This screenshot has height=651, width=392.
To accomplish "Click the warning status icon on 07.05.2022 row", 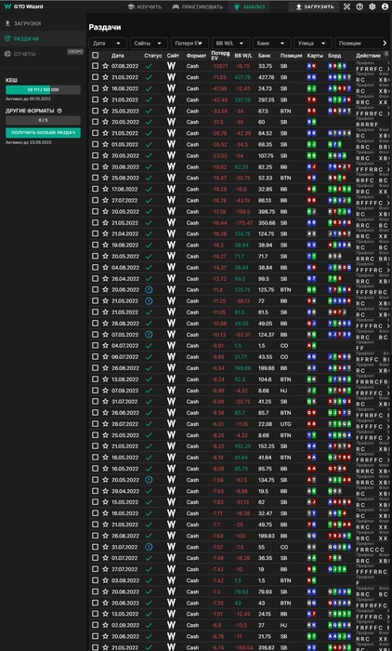I will tap(149, 334).
